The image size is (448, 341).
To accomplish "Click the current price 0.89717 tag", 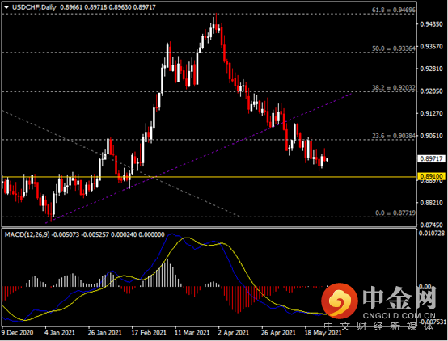I will coord(432,158).
